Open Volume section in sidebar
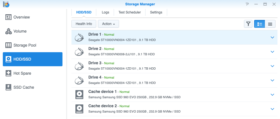The height and width of the screenshot is (119, 280). coord(33,31)
